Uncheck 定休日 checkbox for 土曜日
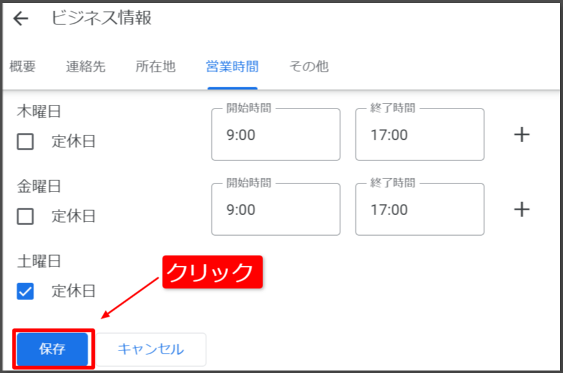Image resolution: width=563 pixels, height=373 pixels. 25,291
